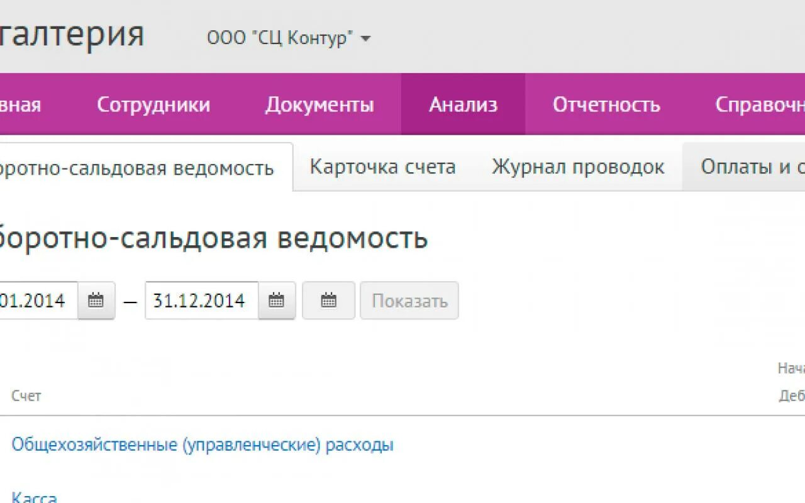
Task: Open Общехозяйственные (управленческие) расходы account link
Action: pyautogui.click(x=203, y=445)
